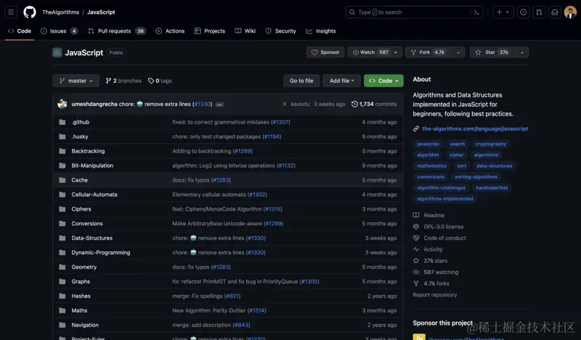The image size is (581, 340).
Task: Open the Cellular-Automata folder
Action: 94,194
